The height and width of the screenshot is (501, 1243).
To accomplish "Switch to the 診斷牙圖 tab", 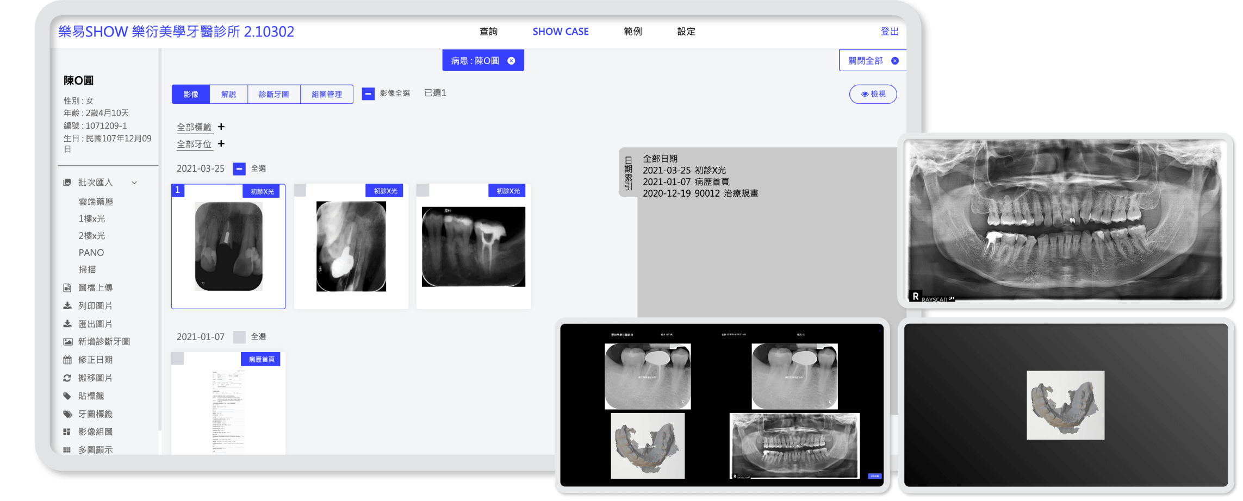I will pyautogui.click(x=274, y=93).
